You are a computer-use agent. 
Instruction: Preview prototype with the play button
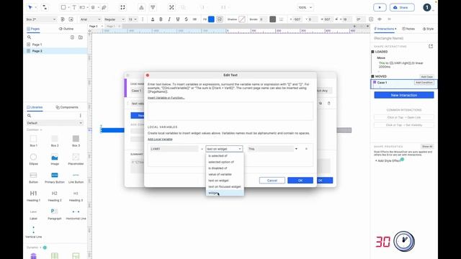[380, 7]
